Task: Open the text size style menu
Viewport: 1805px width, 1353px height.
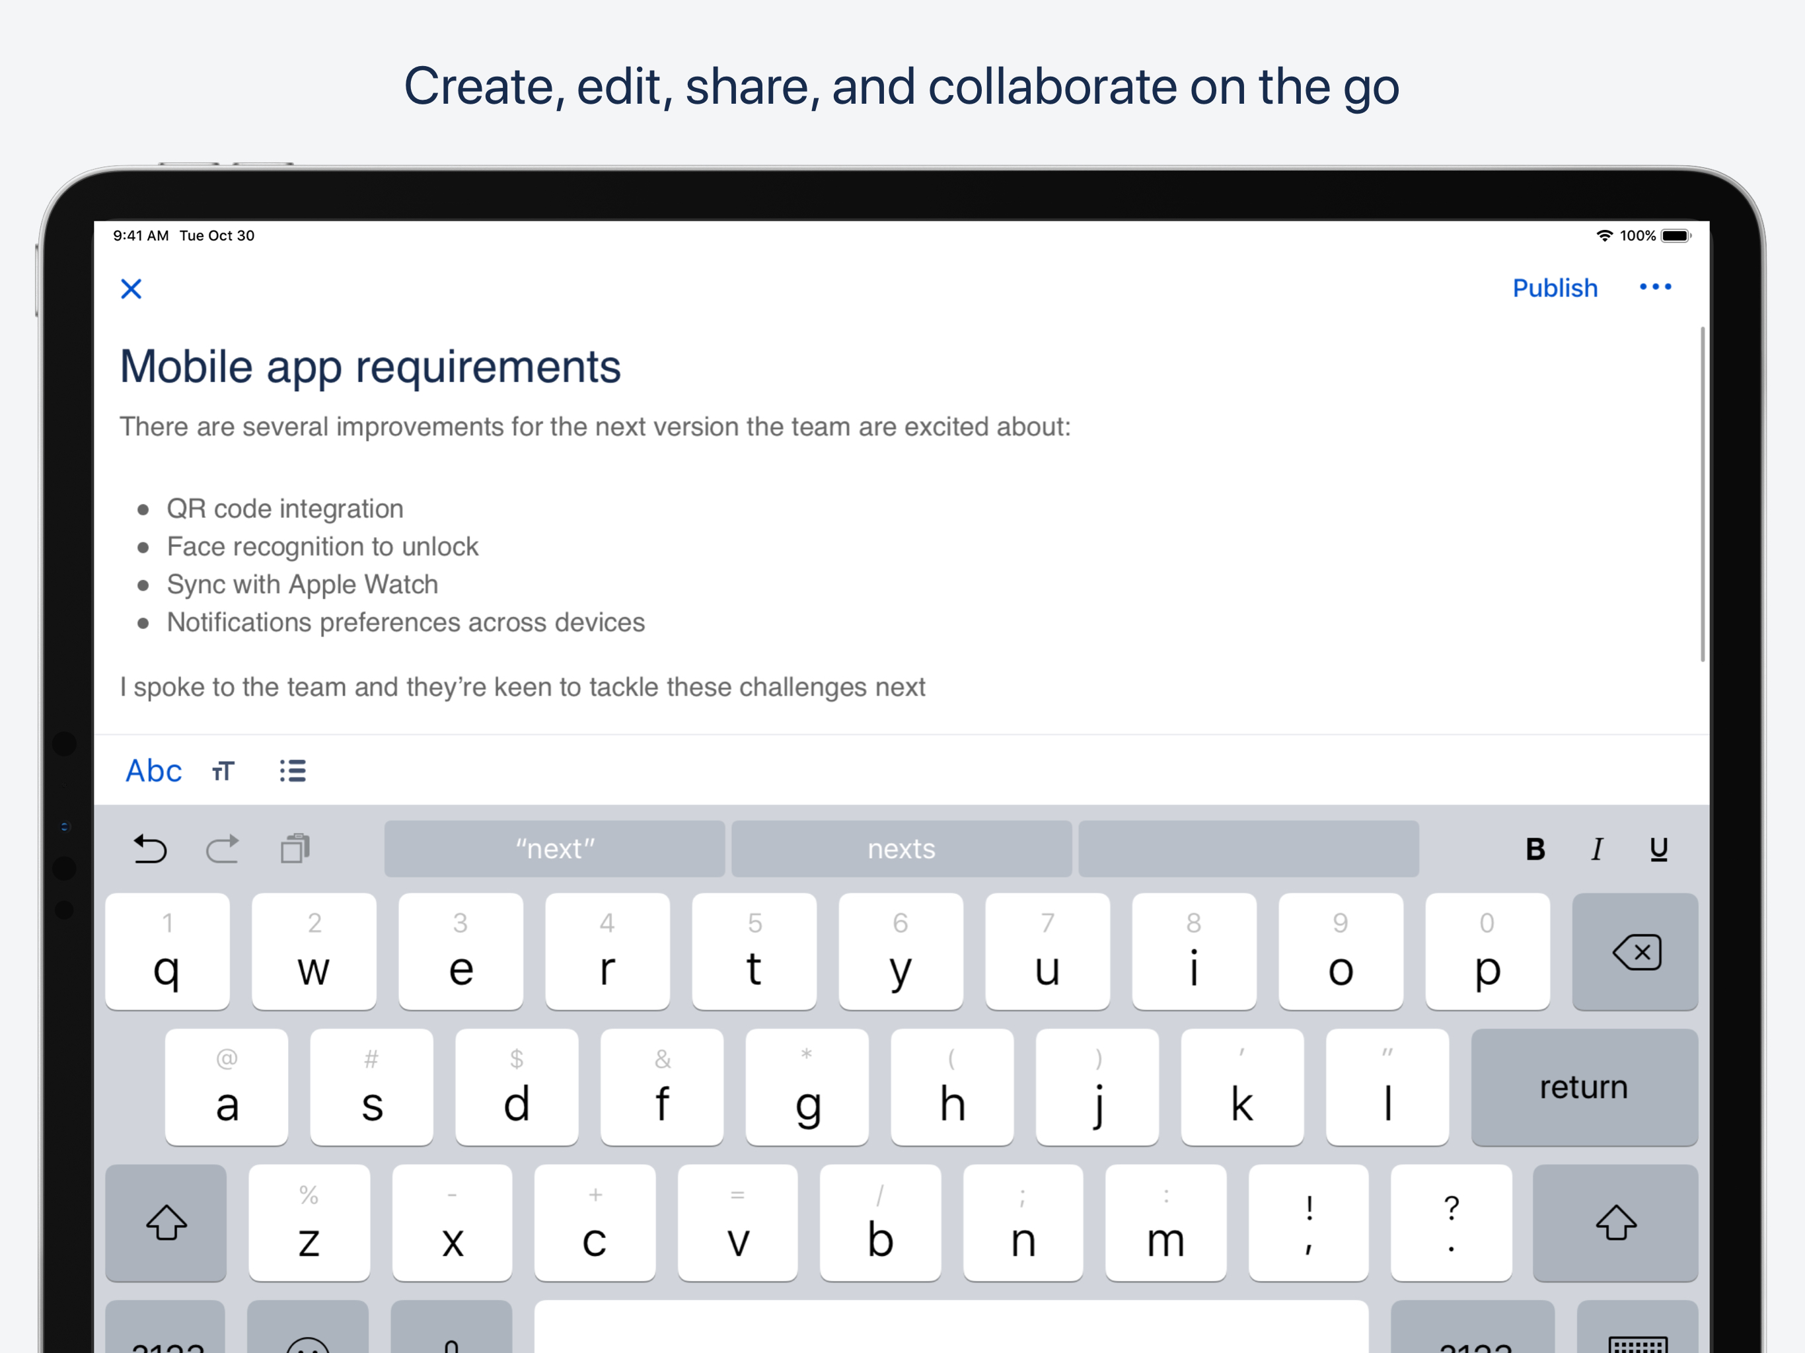Action: click(223, 770)
